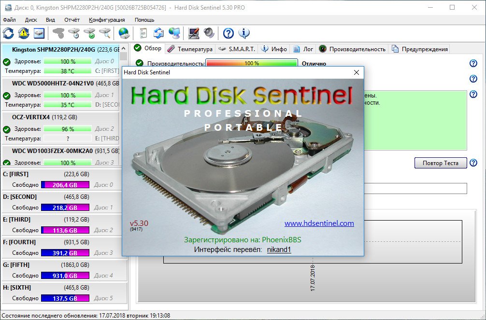
Task: Switch to the Предупреждения tab
Action: tap(420, 49)
